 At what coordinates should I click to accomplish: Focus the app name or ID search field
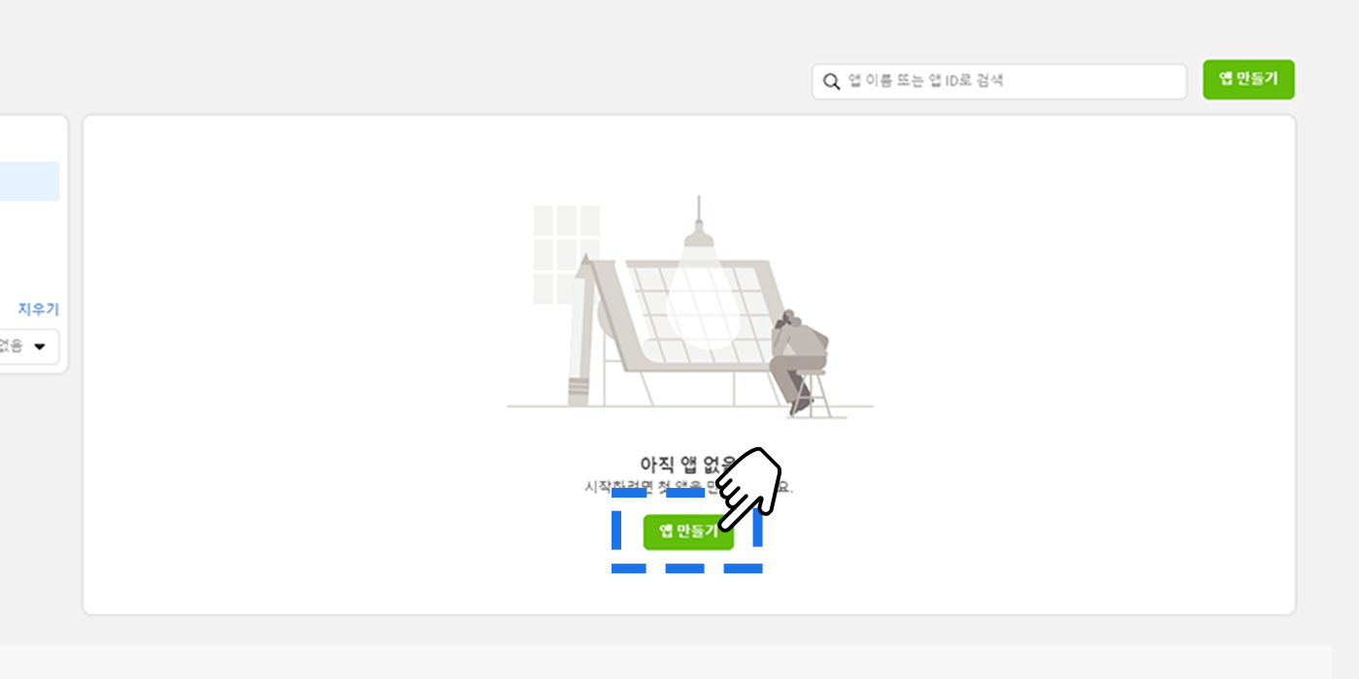point(999,81)
